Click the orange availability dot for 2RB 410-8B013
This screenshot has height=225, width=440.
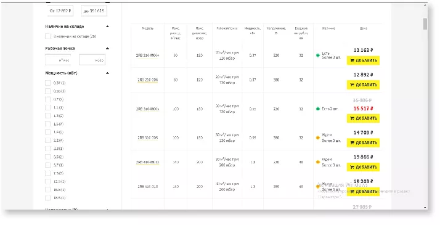(318, 162)
